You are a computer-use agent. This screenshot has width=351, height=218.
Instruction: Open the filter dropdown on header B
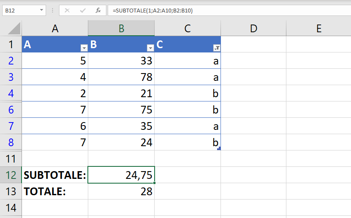point(150,48)
